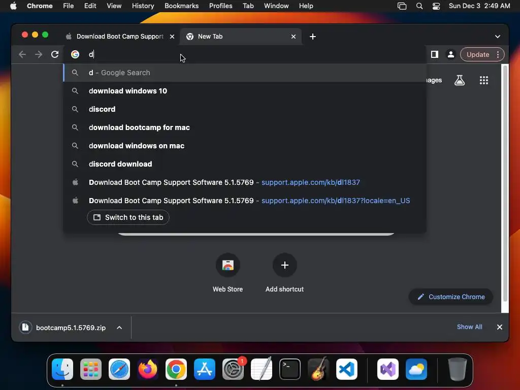Open the Apple menu
Viewport: 520px width, 390px height.
click(x=13, y=6)
